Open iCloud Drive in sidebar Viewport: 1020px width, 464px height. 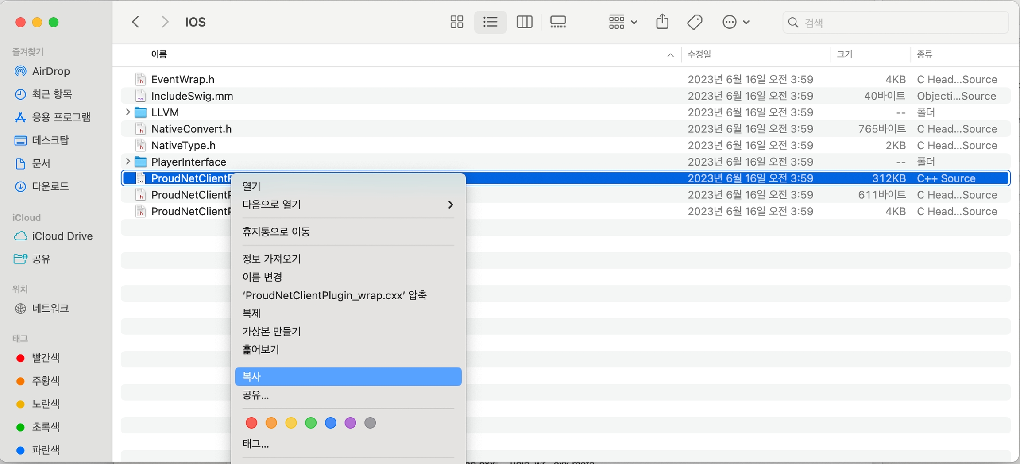click(62, 236)
